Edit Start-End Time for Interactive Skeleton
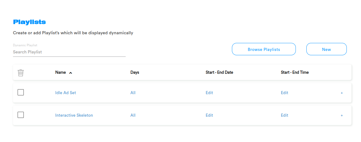 (x=284, y=115)
